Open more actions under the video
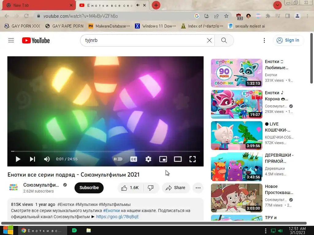This screenshot has height=235, width=314. coord(198,188)
